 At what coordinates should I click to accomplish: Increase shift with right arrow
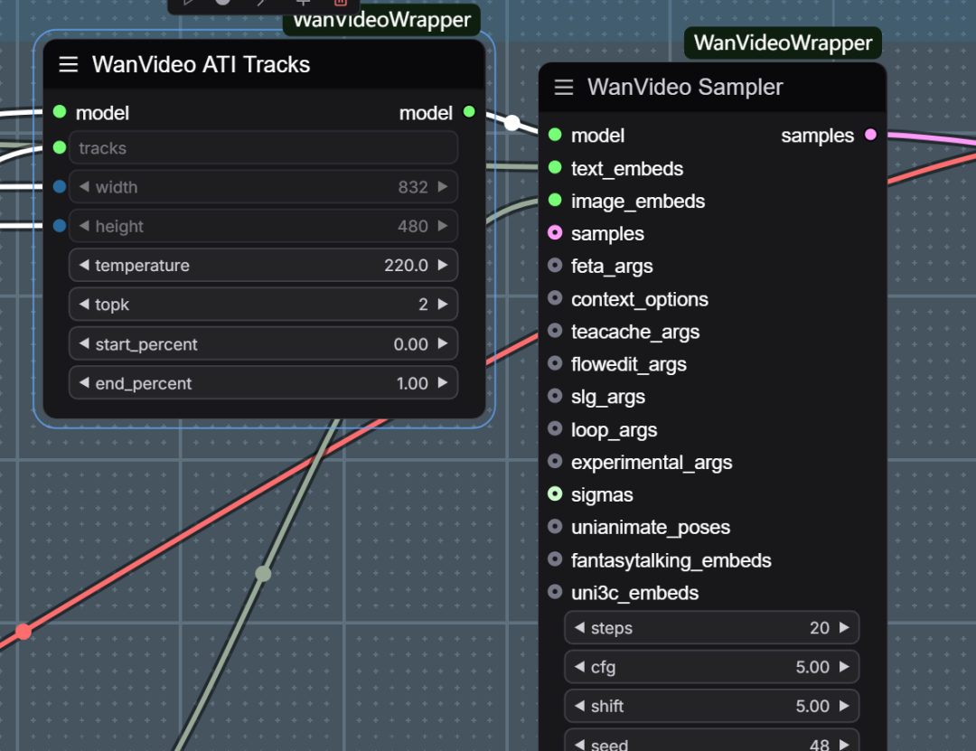[x=844, y=706]
